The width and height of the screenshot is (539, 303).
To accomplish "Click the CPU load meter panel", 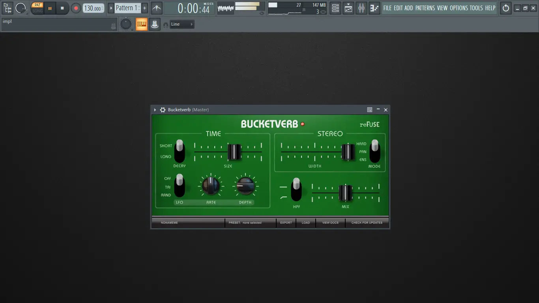I will pos(285,8).
